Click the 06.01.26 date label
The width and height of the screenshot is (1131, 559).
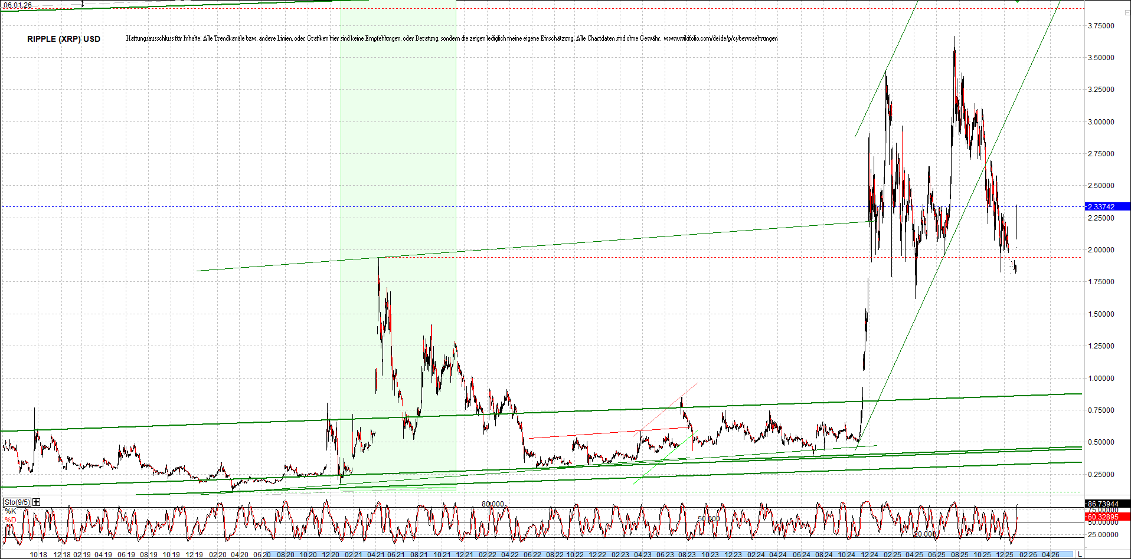(18, 5)
